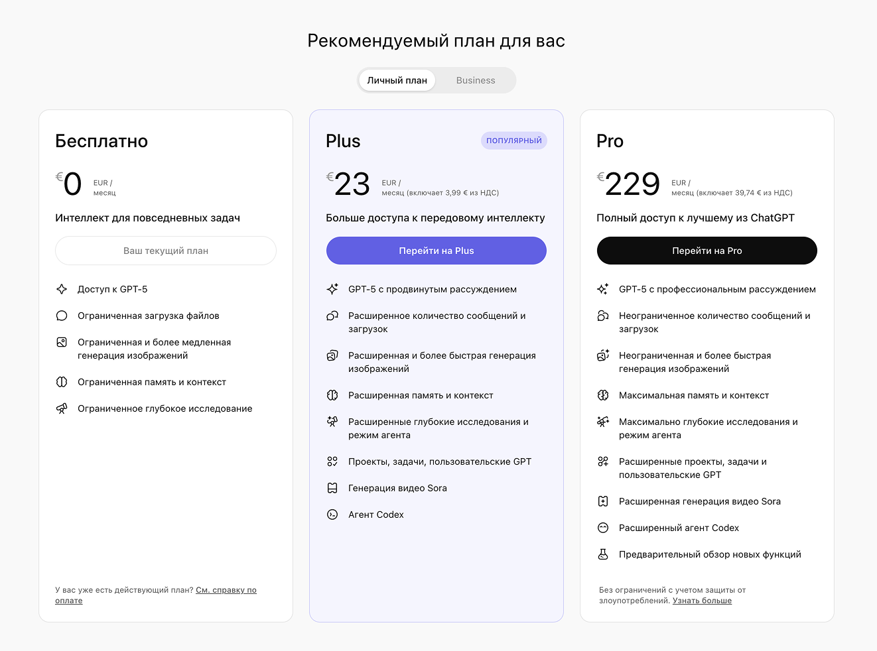Viewport: 877px width, 651px height.
Task: Click the projects icon in the Plus plan
Action: tap(332, 461)
